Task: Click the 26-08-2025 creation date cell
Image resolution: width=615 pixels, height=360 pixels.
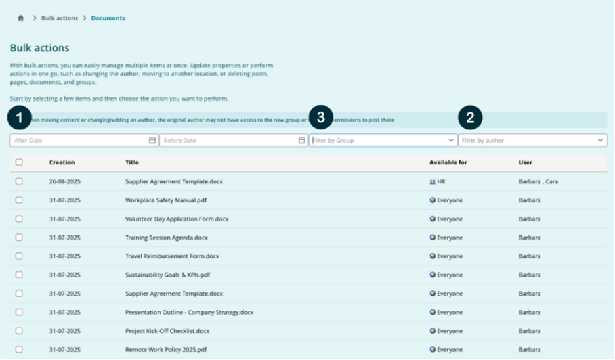Action: click(x=65, y=182)
